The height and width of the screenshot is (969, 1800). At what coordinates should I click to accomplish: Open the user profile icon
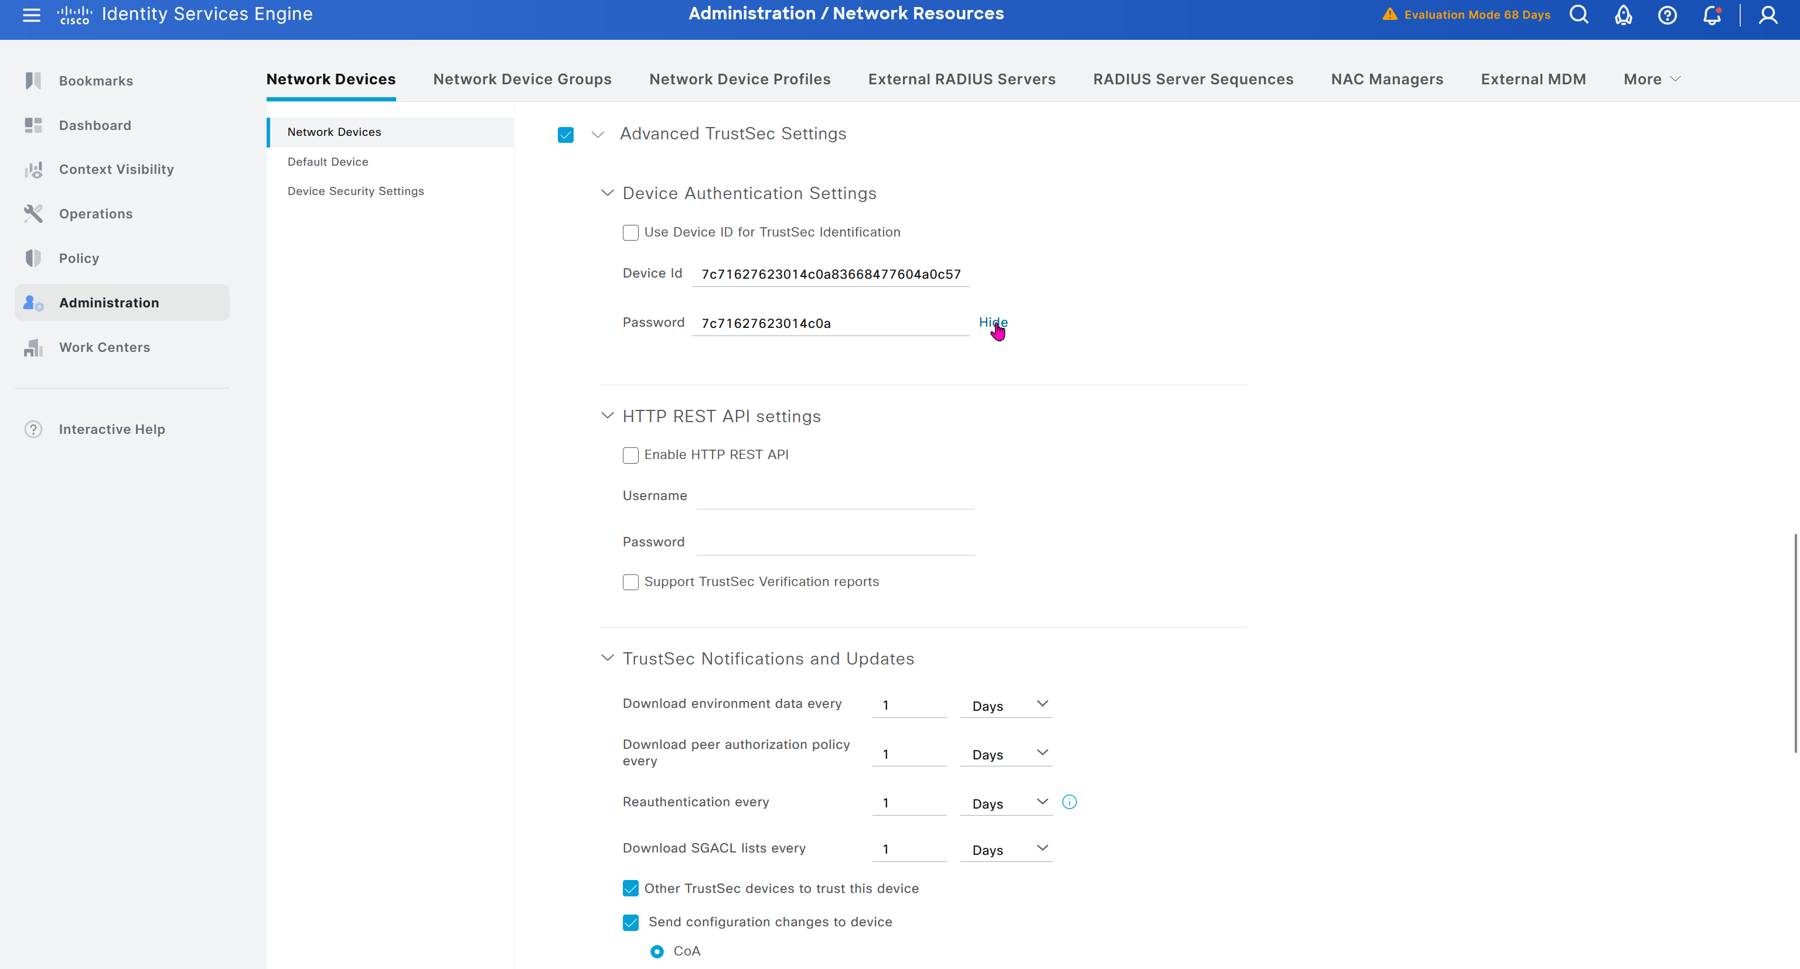(1768, 15)
